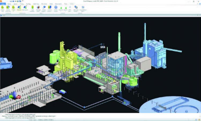This screenshot has height=121, width=201.
Task: Open the Advanced Modeler dropdown
Action: (76, 9)
